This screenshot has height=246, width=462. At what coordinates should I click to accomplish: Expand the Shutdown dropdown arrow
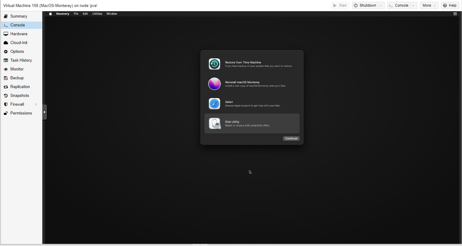pyautogui.click(x=381, y=5)
